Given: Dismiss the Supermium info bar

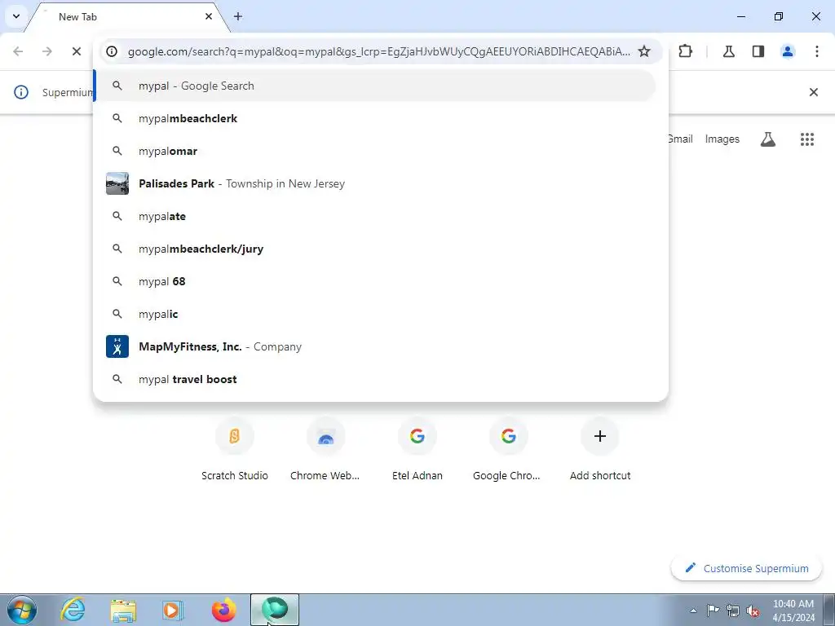Looking at the screenshot, I should tap(814, 92).
